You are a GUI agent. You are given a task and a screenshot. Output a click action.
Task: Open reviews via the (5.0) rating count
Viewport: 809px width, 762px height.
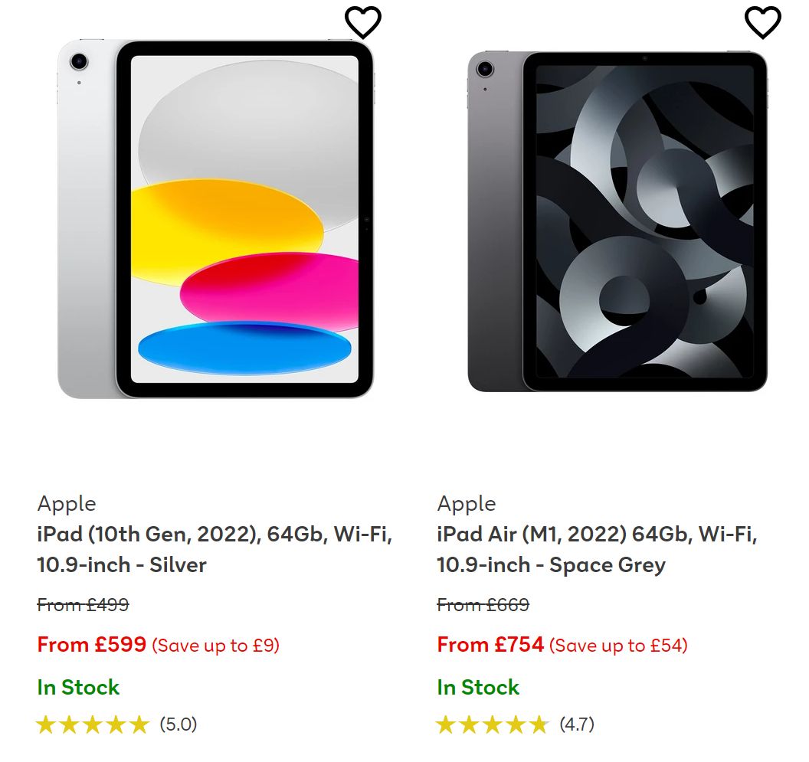coord(179,724)
